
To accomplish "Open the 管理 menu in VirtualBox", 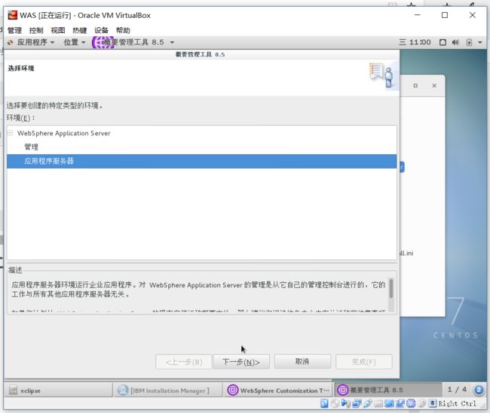I will tap(14, 30).
